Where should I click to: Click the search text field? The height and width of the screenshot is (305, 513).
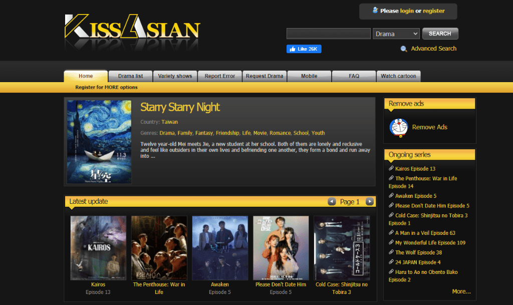pyautogui.click(x=329, y=34)
